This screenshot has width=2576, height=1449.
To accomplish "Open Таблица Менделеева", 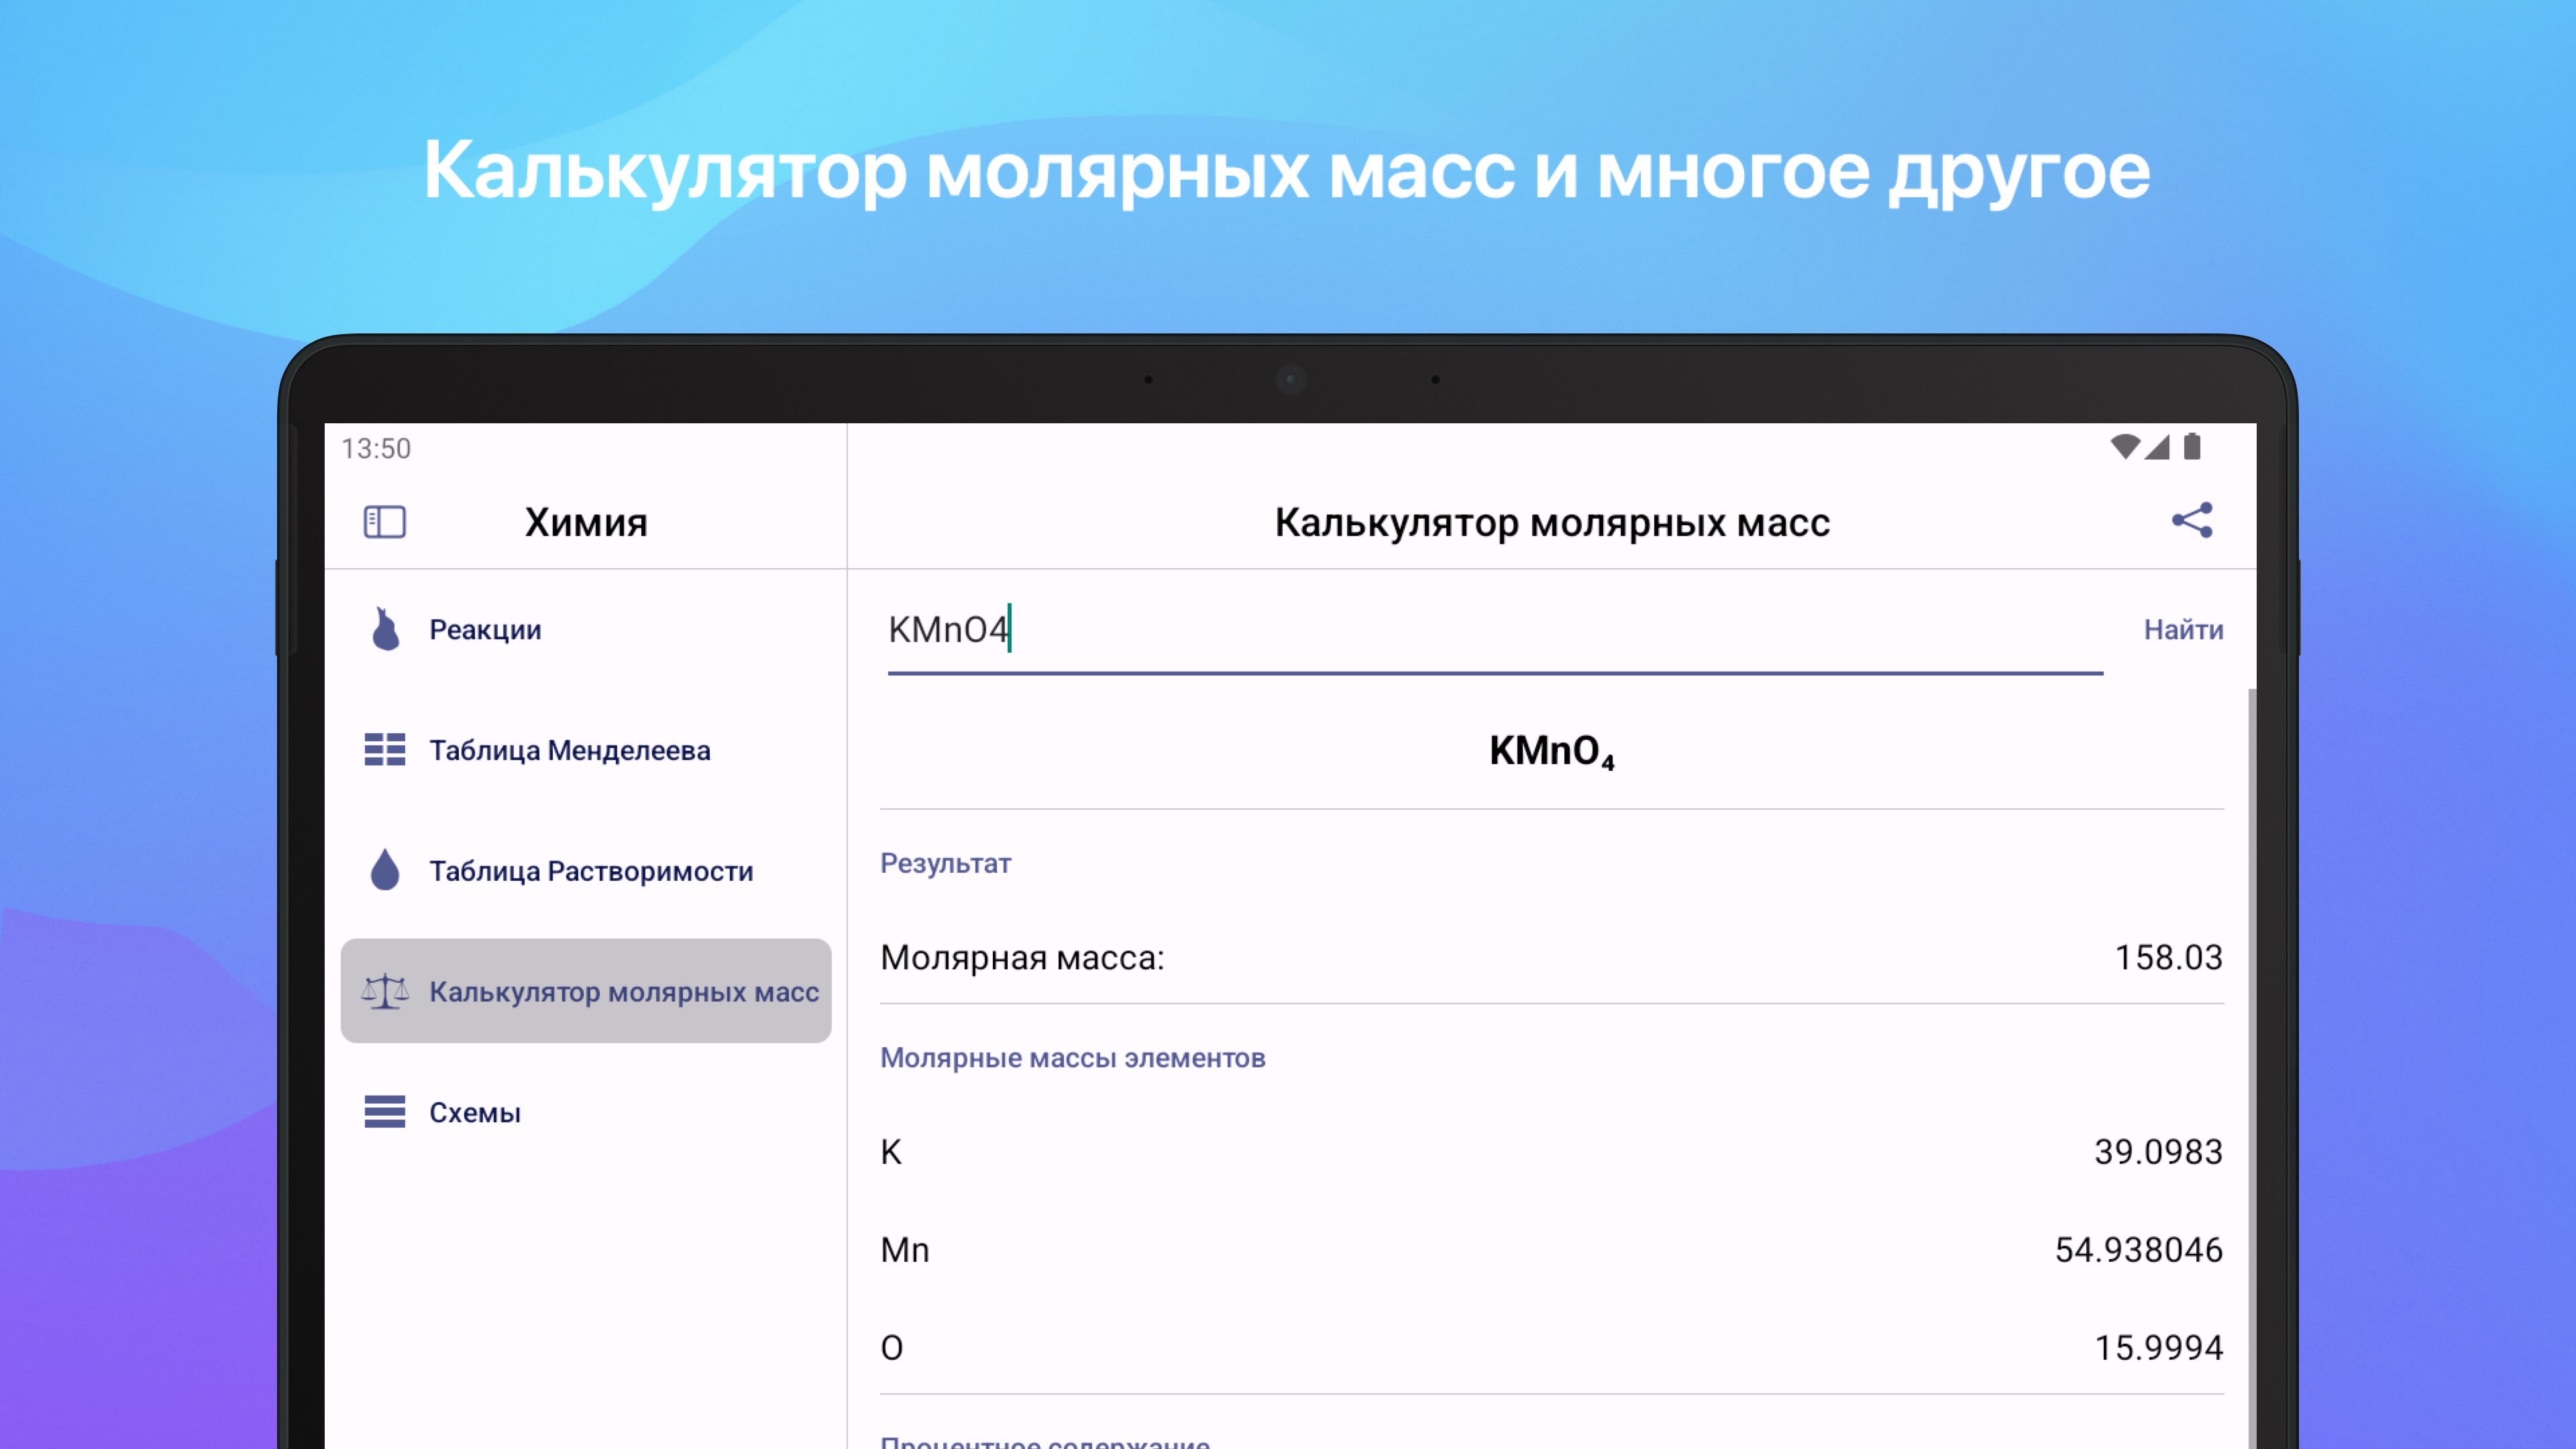I will click(x=586, y=750).
